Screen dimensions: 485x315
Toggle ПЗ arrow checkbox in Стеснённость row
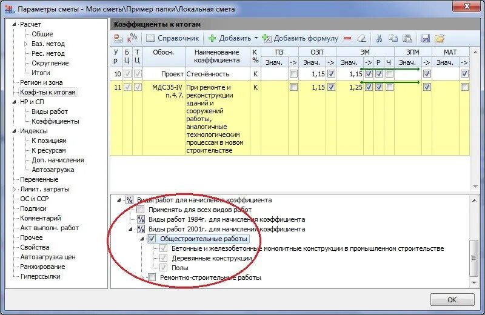[293, 74]
